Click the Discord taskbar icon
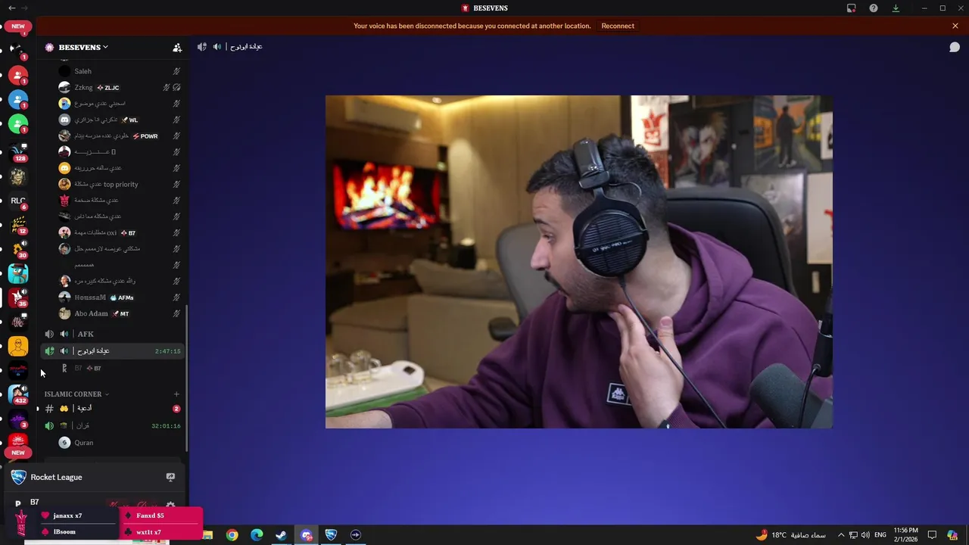This screenshot has height=545, width=969. [306, 535]
